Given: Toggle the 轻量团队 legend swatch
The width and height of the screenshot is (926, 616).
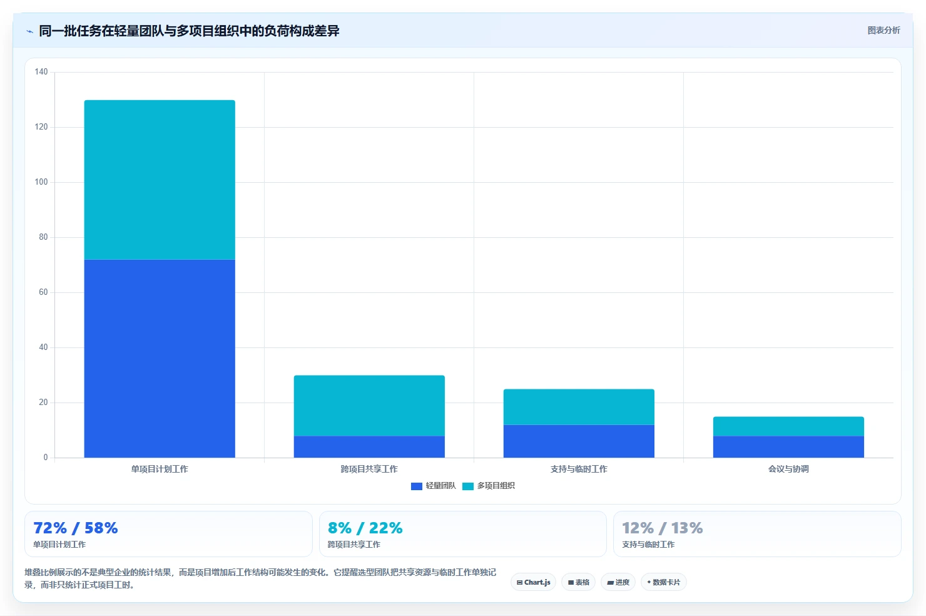Looking at the screenshot, I should click(x=417, y=486).
